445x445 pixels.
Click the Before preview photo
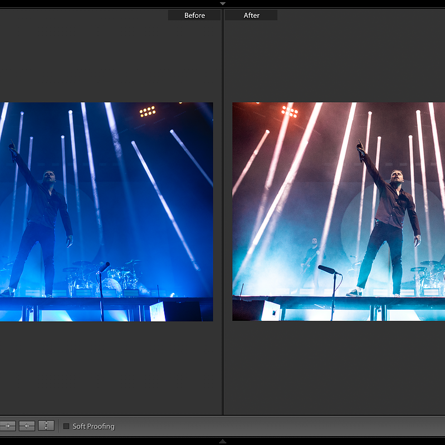[106, 212]
